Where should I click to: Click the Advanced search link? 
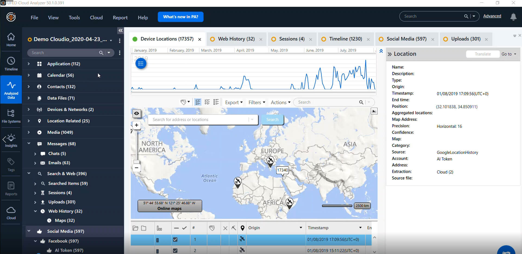point(492,16)
